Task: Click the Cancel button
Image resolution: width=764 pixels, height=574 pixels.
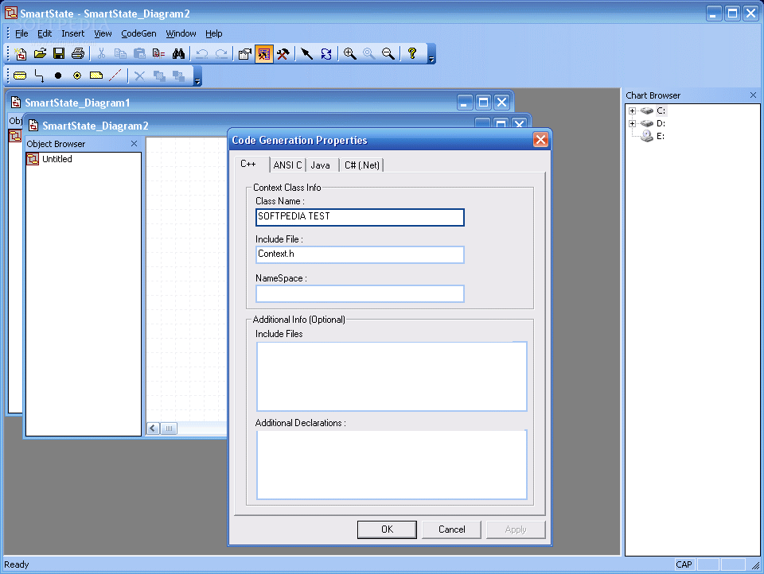Action: click(452, 529)
